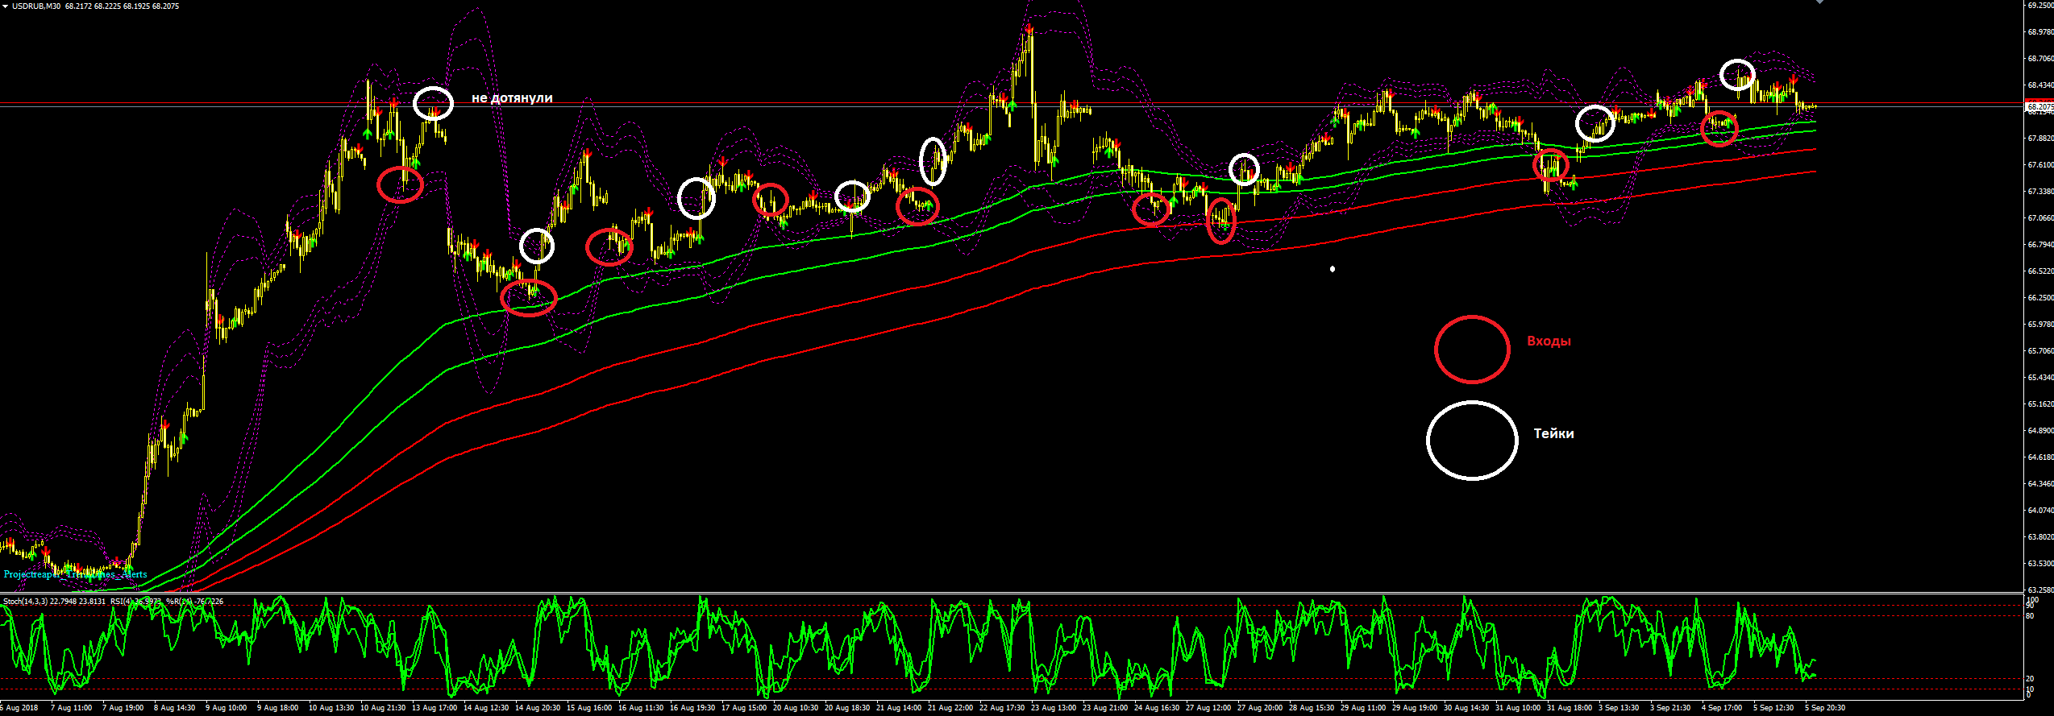Click the '4 Sep 17:00' time axis label

(x=1722, y=708)
